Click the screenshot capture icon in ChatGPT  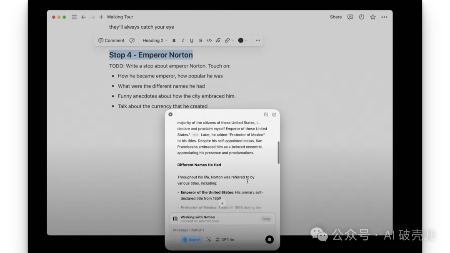(x=208, y=240)
